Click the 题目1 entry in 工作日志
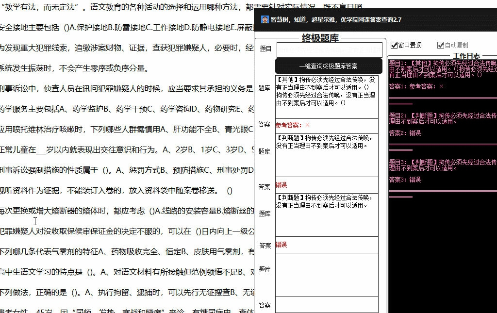The height and width of the screenshot is (313, 497). (442, 63)
